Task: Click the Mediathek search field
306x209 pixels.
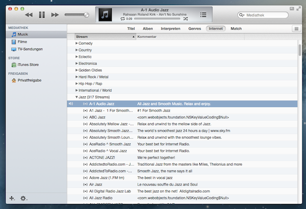Action: pos(263,15)
